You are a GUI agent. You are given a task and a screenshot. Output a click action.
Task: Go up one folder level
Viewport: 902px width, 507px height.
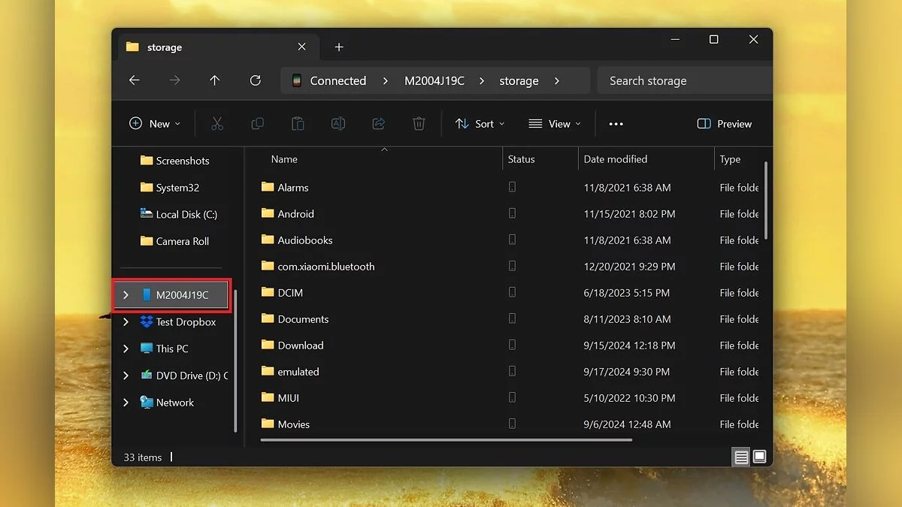point(214,80)
